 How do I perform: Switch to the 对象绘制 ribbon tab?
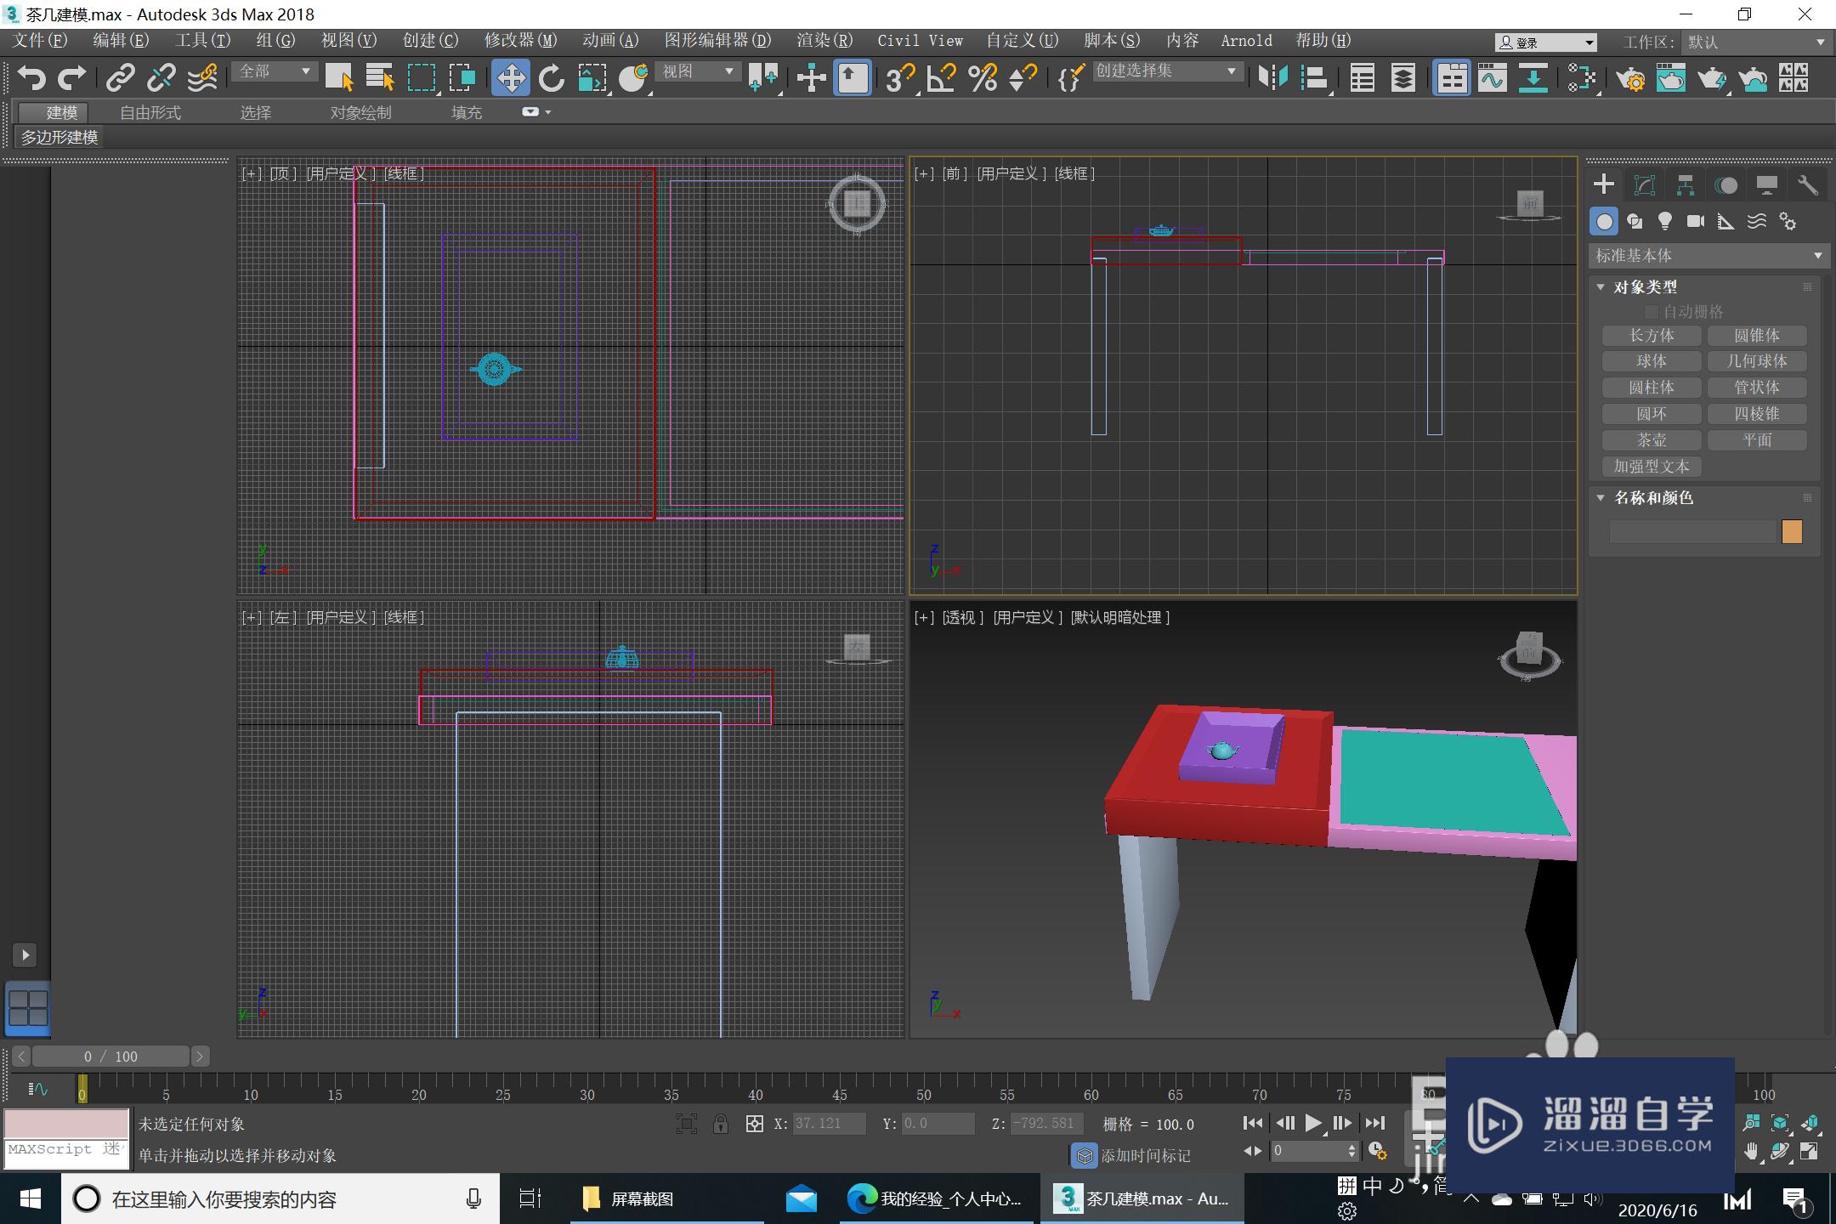tap(361, 112)
